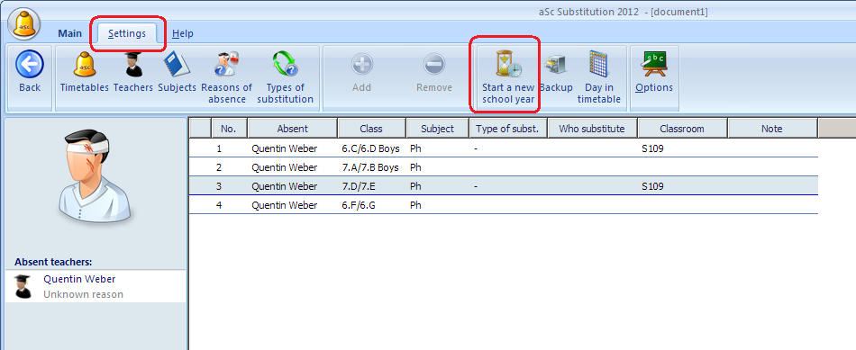Click the greyed Remove minus icon

pos(434,64)
